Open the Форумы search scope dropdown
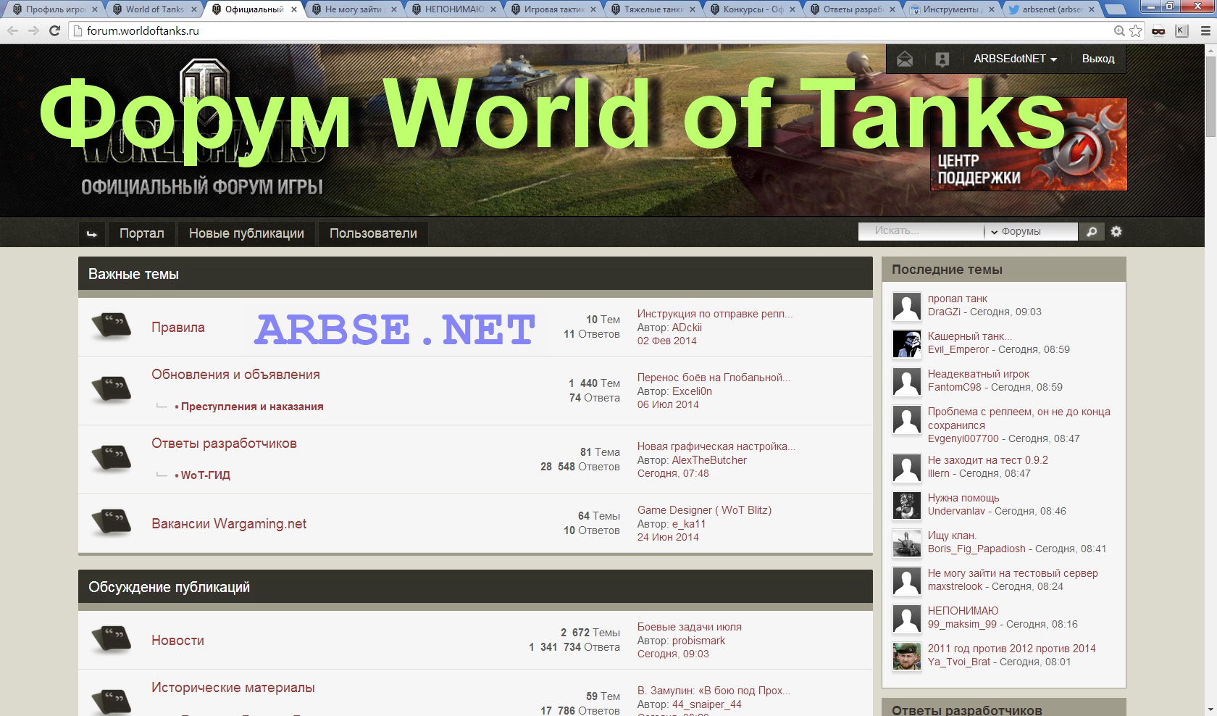The image size is (1217, 716). pyautogui.click(x=1030, y=231)
